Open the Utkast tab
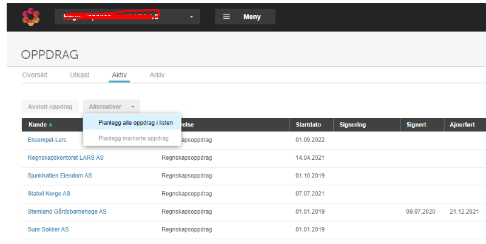The height and width of the screenshot is (244, 486). coord(79,75)
